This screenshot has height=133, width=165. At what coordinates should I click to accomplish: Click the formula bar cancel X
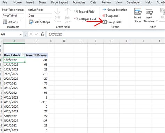[x=31, y=34]
